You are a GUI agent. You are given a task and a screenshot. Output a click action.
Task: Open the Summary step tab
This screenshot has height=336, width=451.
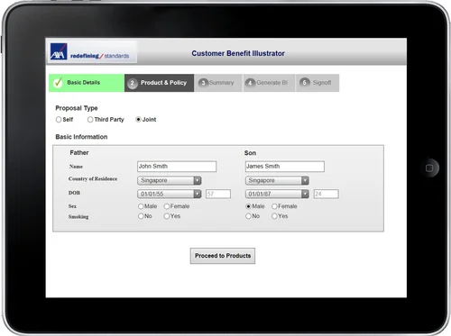click(x=218, y=83)
